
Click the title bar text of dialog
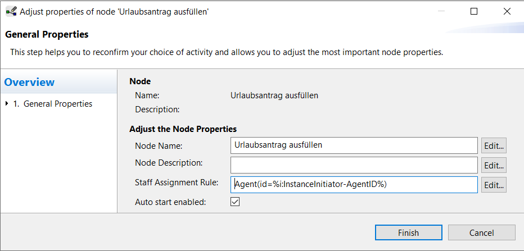point(114,12)
